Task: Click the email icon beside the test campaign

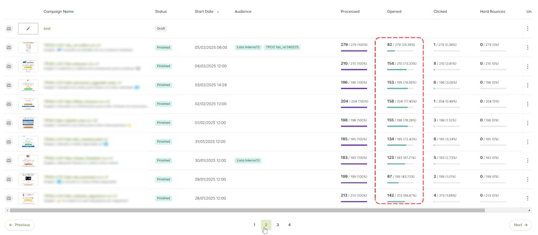Action: click(9, 29)
